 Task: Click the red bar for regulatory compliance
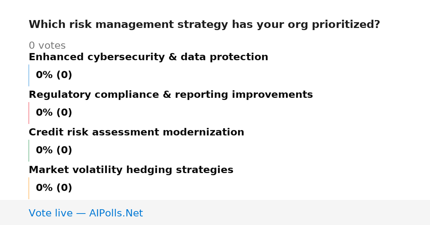coord(29,113)
